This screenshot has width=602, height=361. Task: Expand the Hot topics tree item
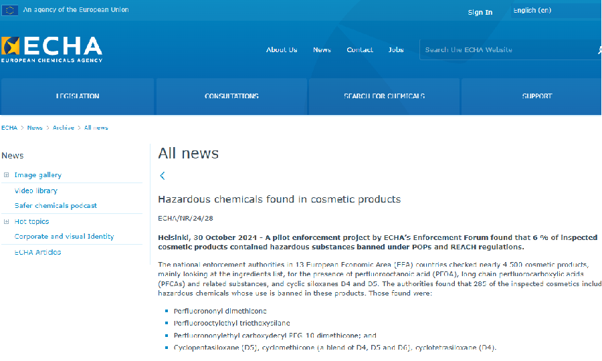tap(7, 221)
